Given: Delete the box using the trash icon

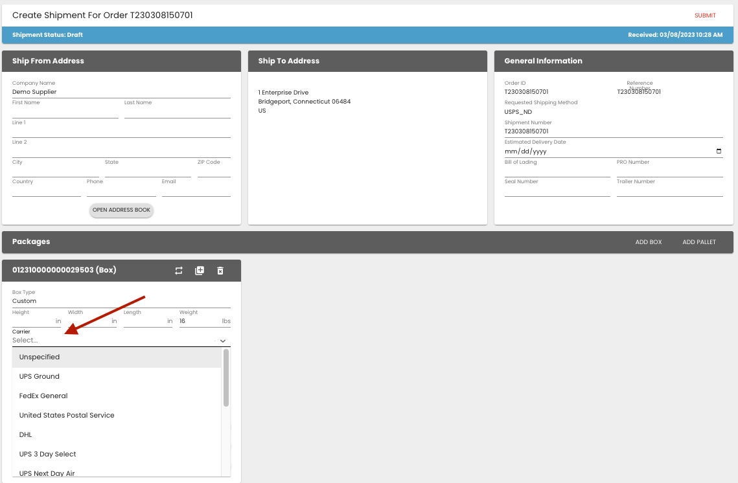Looking at the screenshot, I should click(x=220, y=271).
